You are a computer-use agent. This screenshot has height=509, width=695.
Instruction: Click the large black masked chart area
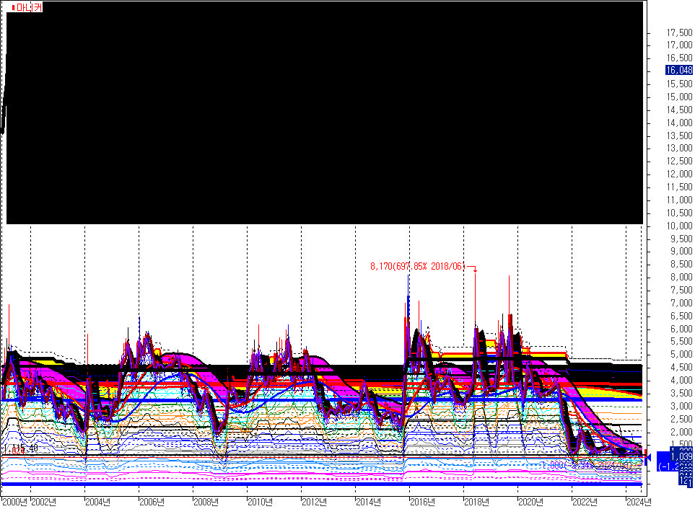pyautogui.click(x=325, y=112)
